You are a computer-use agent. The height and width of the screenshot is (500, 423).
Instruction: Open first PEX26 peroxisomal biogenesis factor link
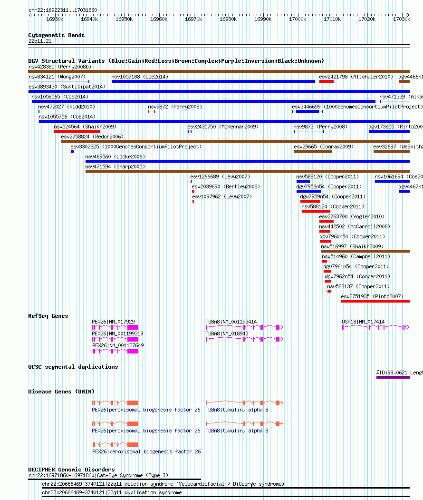click(x=146, y=410)
